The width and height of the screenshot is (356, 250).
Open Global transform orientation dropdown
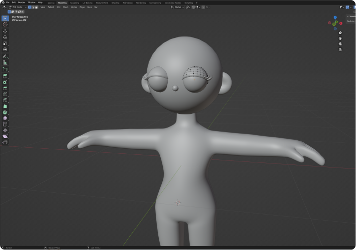[x=177, y=7]
